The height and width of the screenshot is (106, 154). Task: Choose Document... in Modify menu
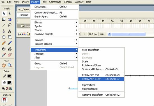54,7
